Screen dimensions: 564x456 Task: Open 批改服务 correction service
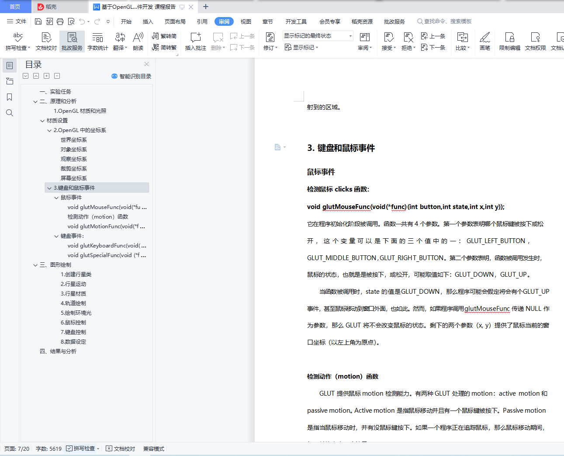72,42
